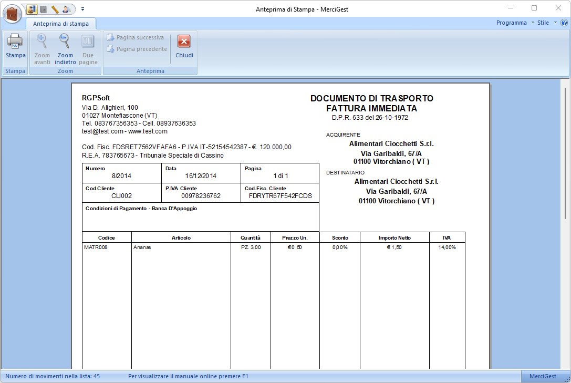
Task: Click the client code 'CLI002'
Action: [122, 196]
